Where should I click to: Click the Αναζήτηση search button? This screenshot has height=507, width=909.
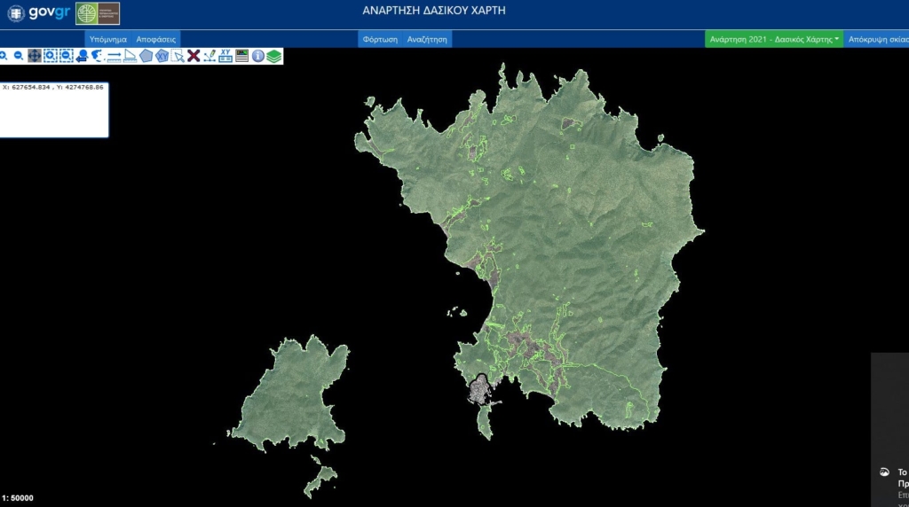coord(427,39)
